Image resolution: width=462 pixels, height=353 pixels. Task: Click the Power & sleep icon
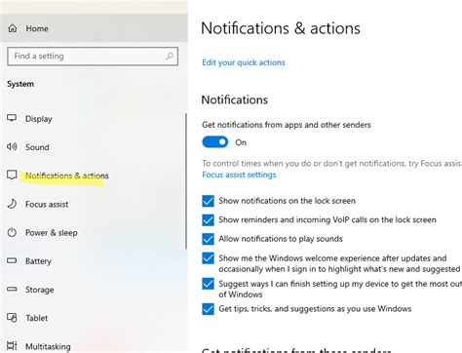12,232
